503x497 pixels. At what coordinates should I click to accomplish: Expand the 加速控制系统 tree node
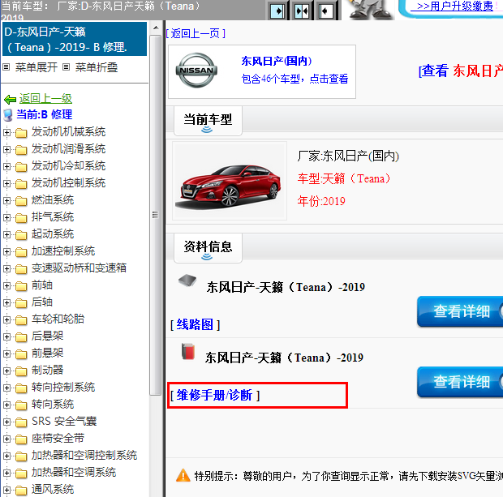point(6,251)
